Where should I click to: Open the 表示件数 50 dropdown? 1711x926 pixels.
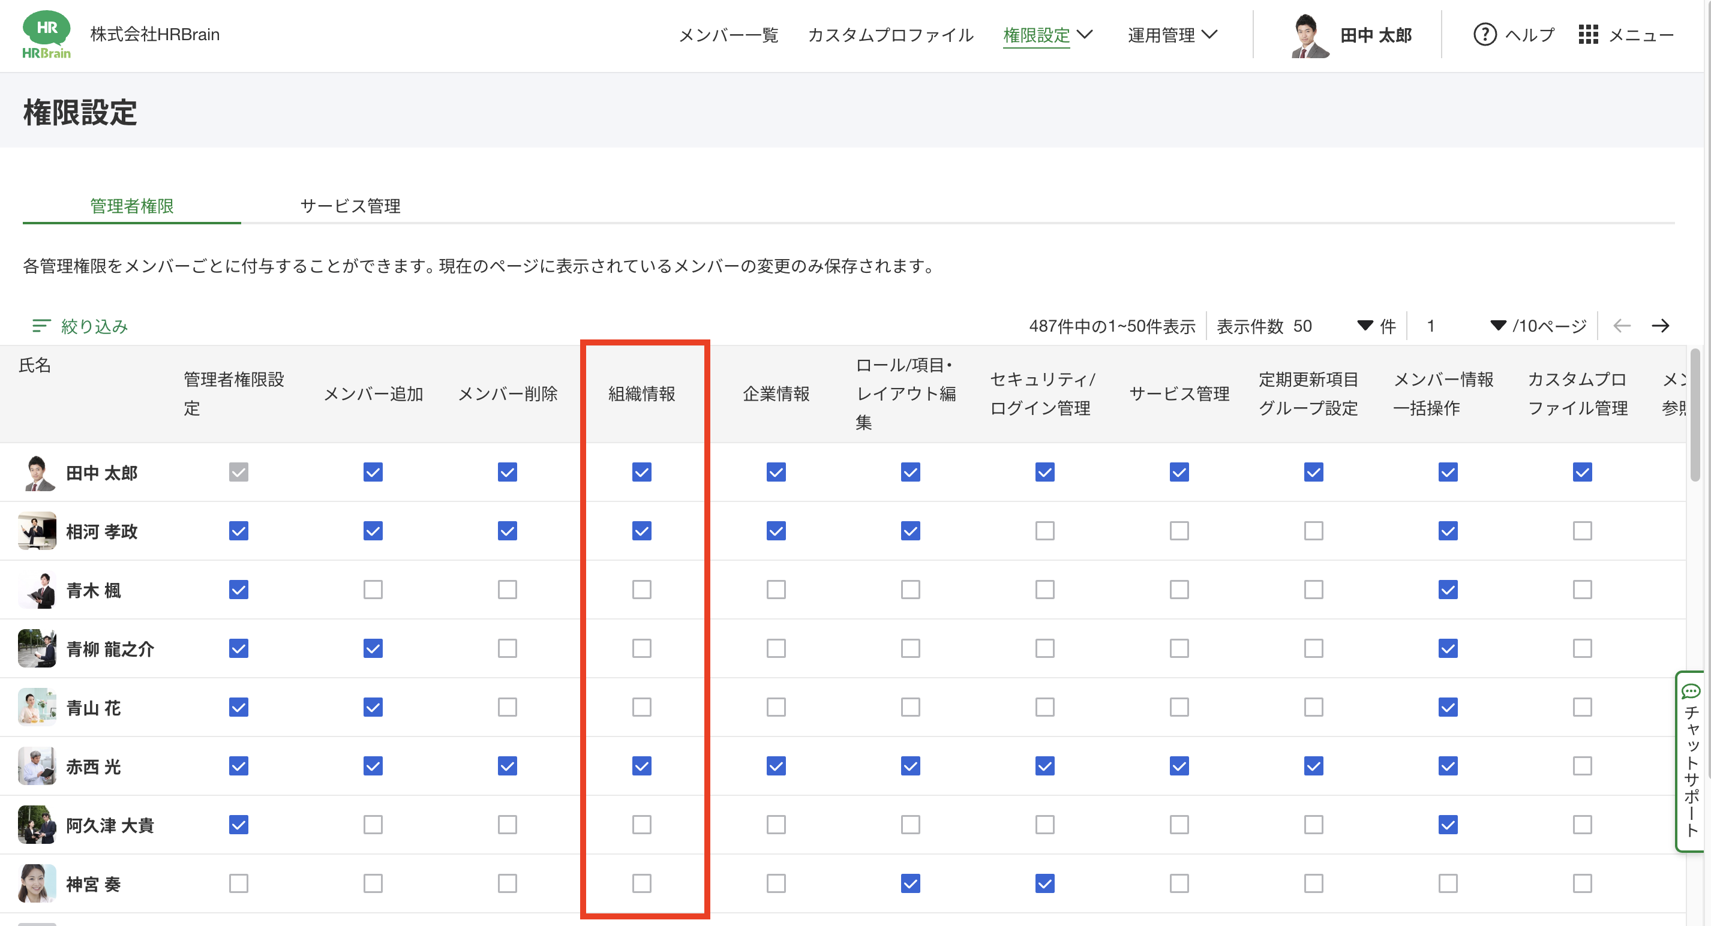[x=1364, y=326]
